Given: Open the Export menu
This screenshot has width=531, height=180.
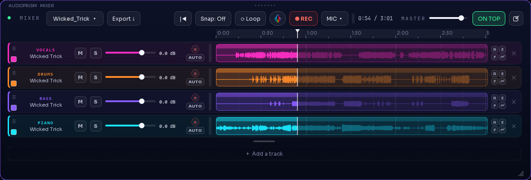Looking at the screenshot, I should coord(124,18).
